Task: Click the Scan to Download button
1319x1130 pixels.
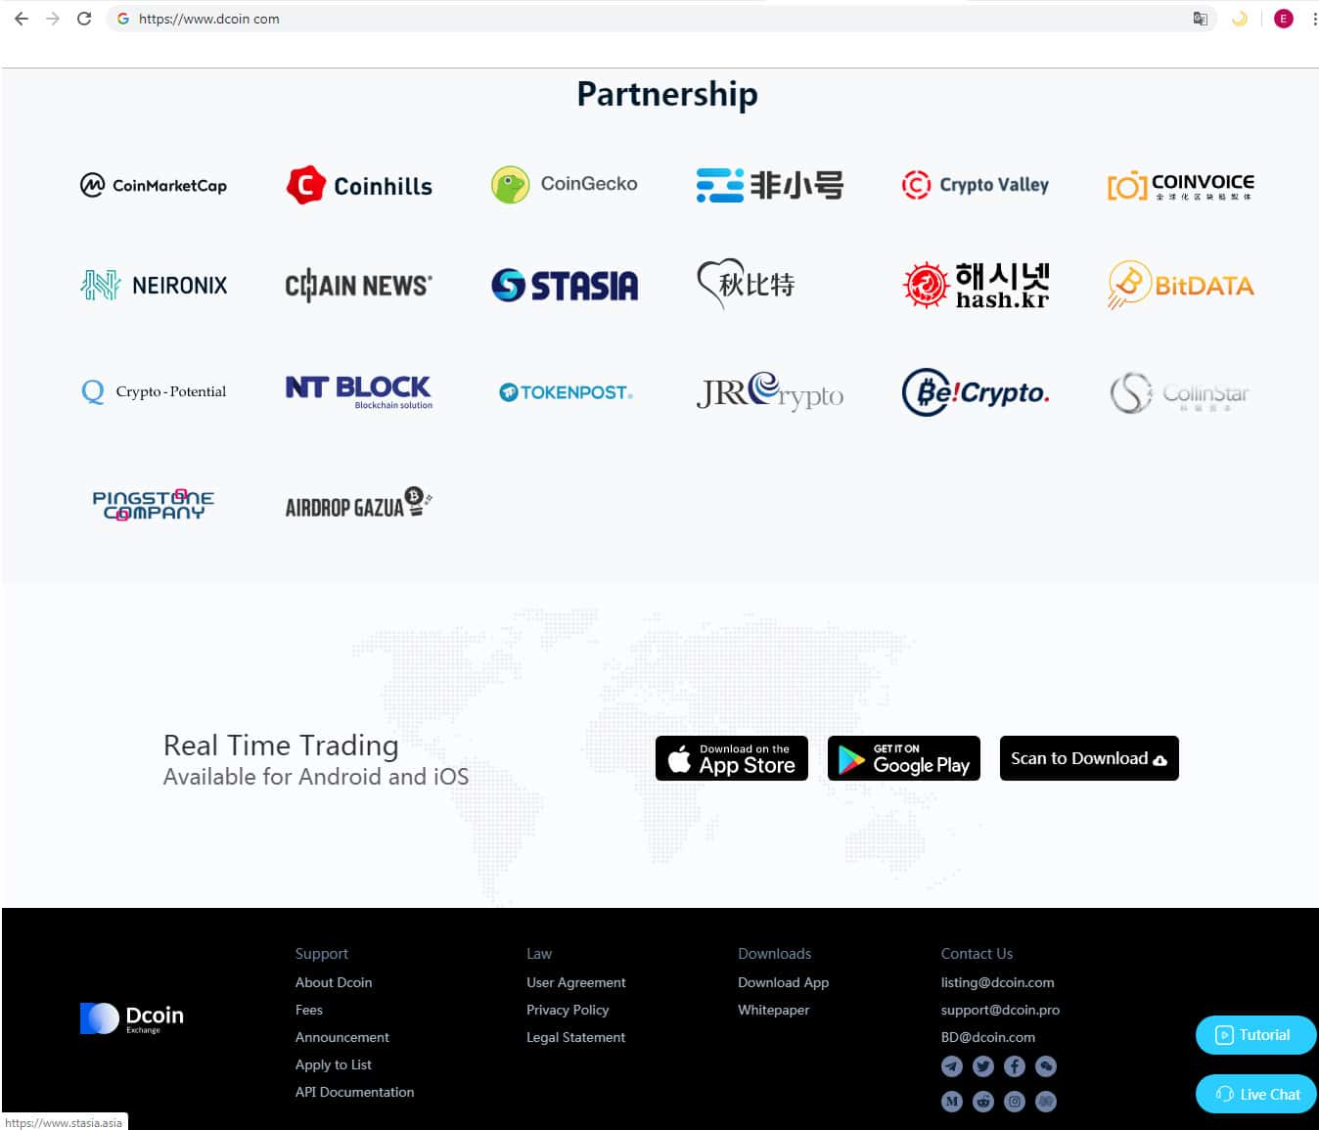Action: [x=1089, y=758]
